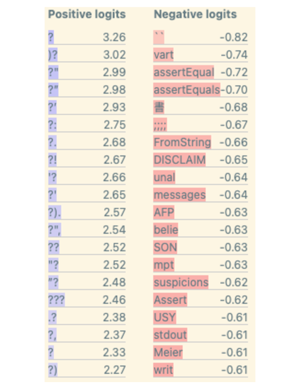The width and height of the screenshot is (300, 389).
Task: Select the "belie" token
Action: pyautogui.click(x=166, y=230)
